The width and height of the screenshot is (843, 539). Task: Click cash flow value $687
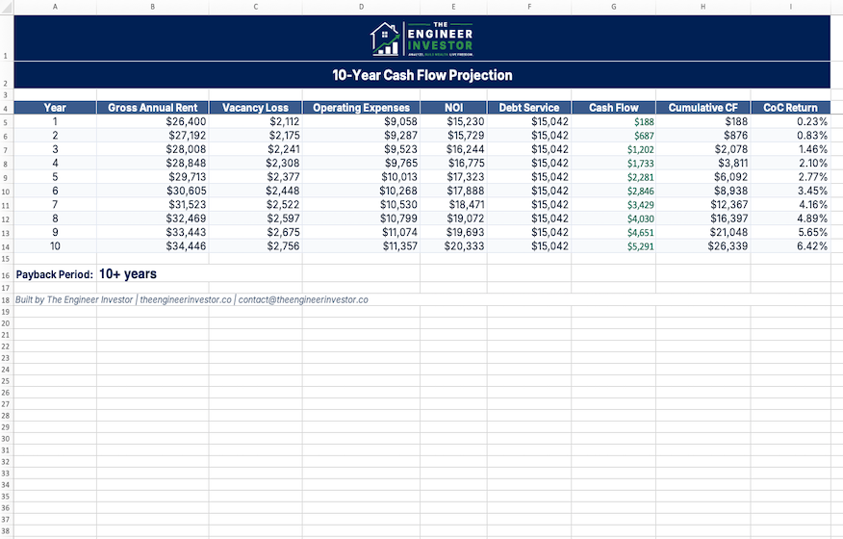[644, 136]
